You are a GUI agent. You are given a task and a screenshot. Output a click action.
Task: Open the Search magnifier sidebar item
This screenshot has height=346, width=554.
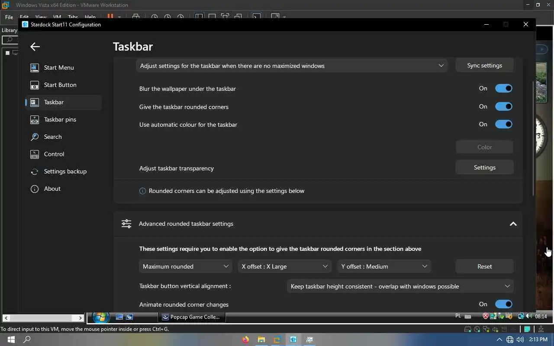pos(35,137)
